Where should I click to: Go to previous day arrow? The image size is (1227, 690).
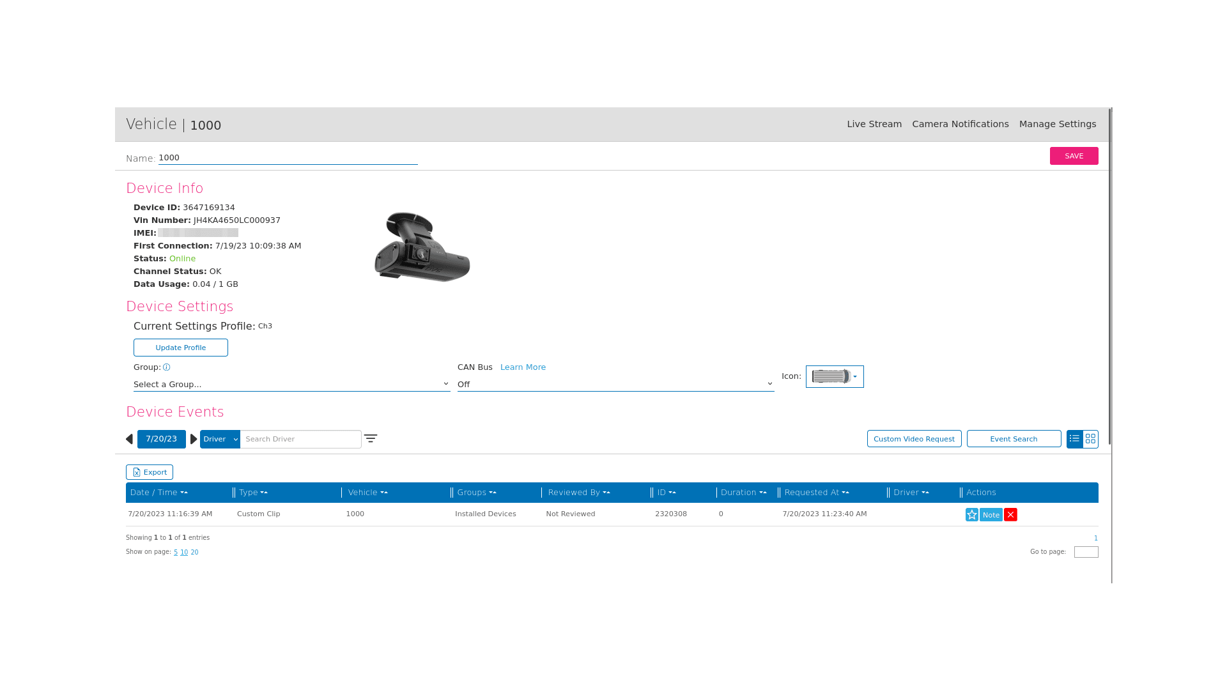point(129,439)
